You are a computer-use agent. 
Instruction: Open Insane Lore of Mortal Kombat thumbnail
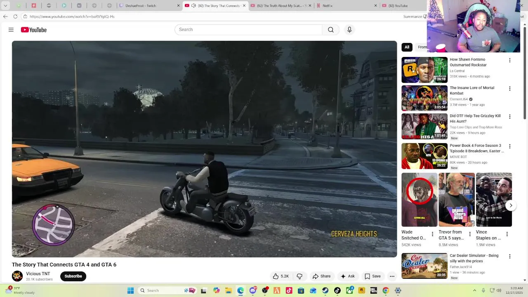pyautogui.click(x=424, y=98)
